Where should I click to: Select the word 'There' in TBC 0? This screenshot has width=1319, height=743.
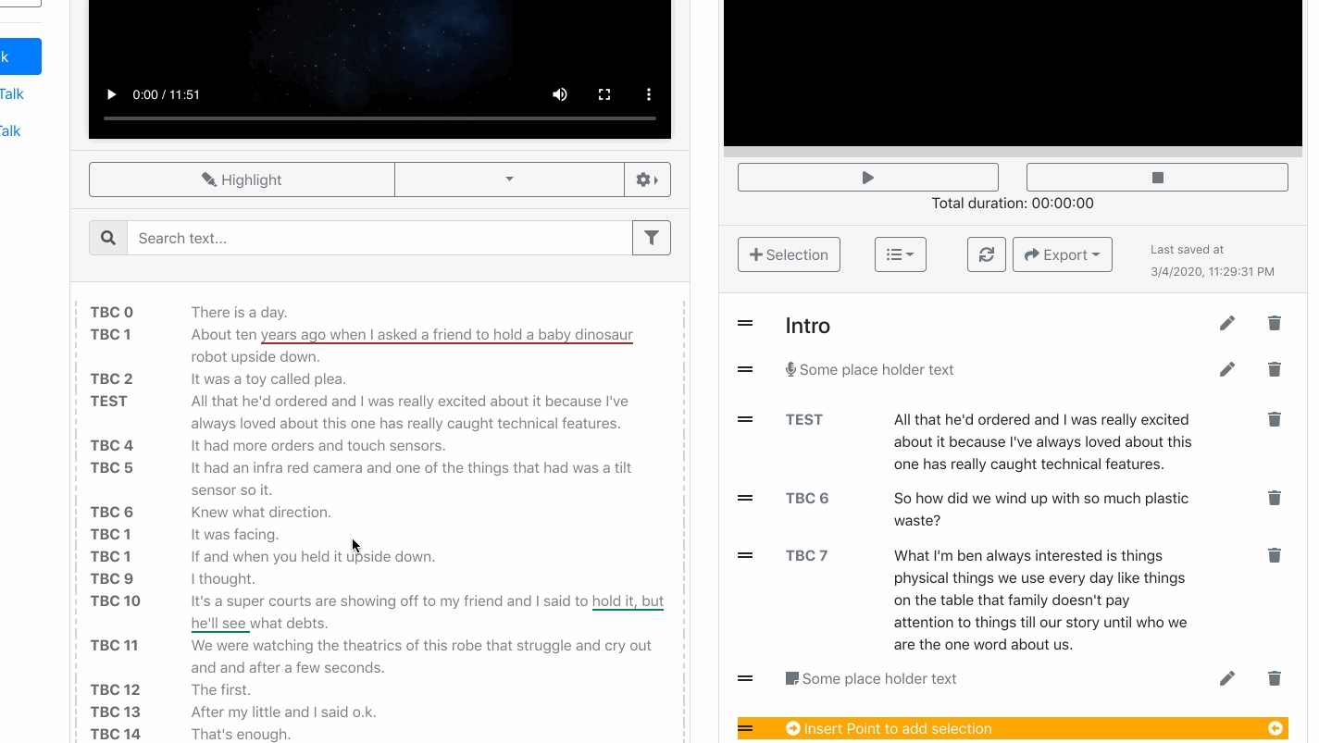click(210, 313)
